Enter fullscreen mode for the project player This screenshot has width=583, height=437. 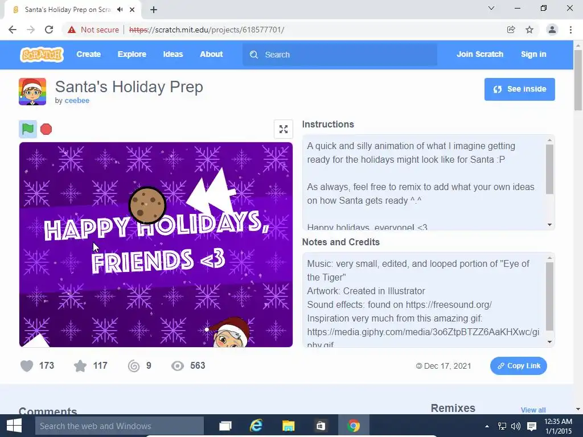point(284,129)
